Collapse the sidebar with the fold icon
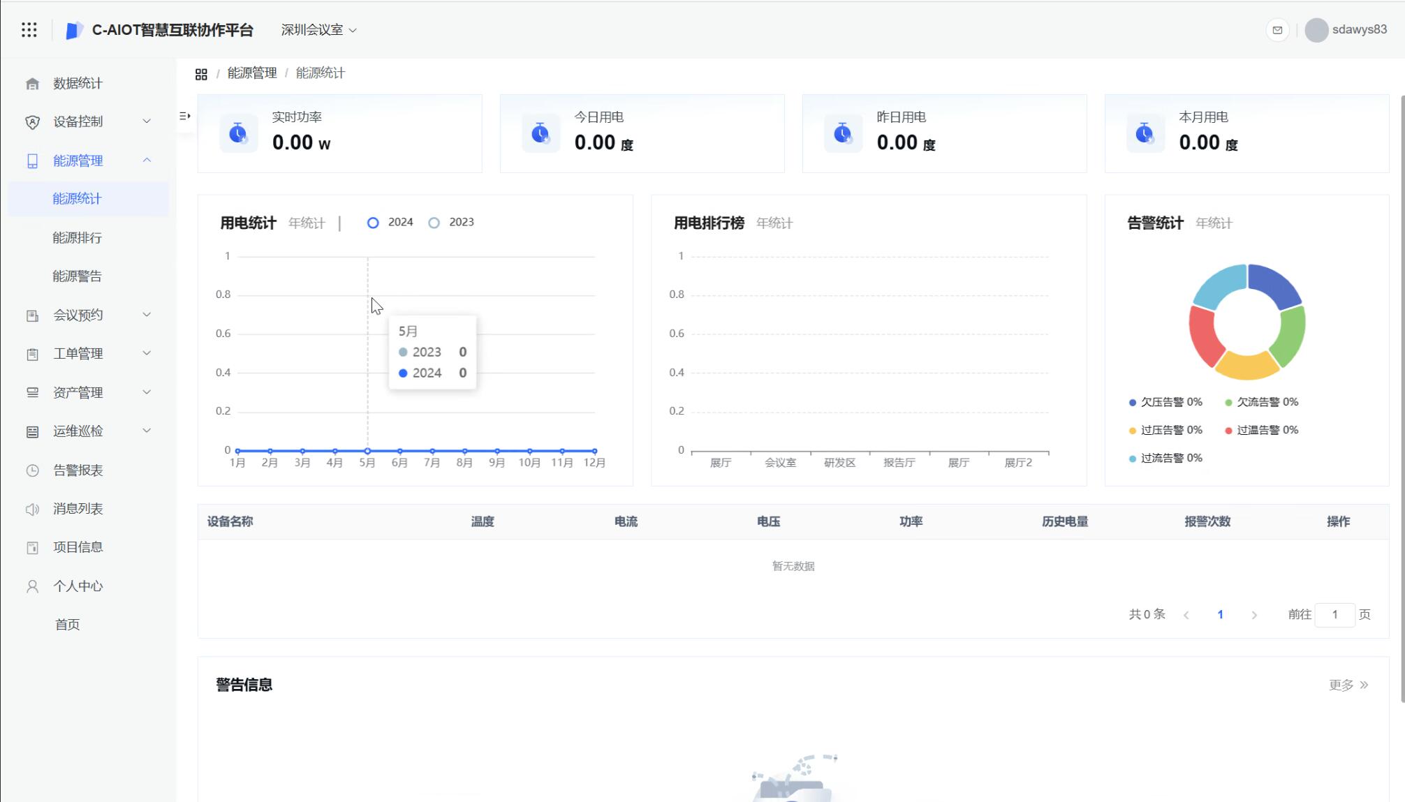The image size is (1405, 802). point(185,116)
